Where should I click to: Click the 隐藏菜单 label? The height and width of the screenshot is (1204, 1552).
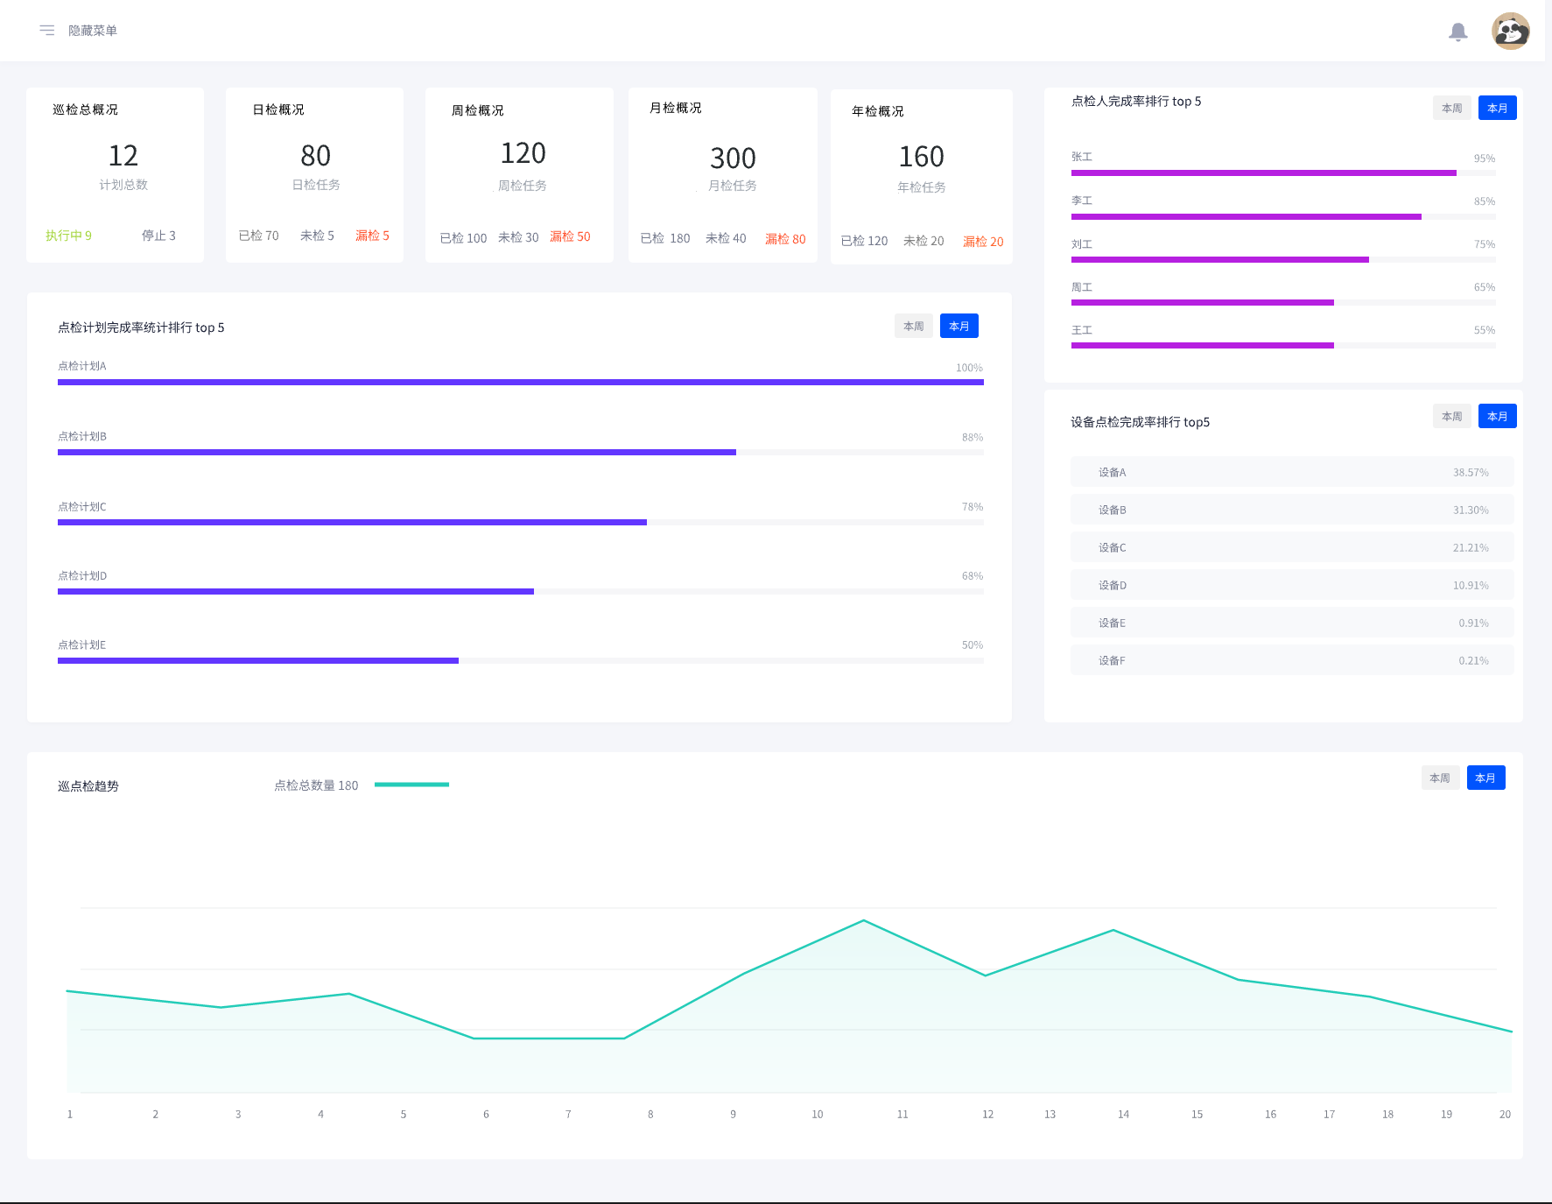click(x=93, y=31)
